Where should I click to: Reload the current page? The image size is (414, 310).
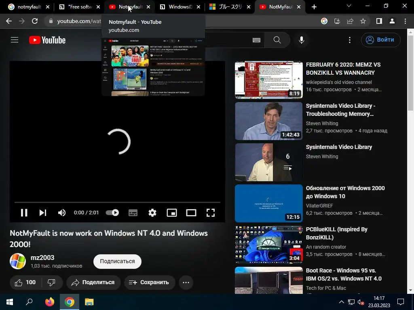coord(35,21)
